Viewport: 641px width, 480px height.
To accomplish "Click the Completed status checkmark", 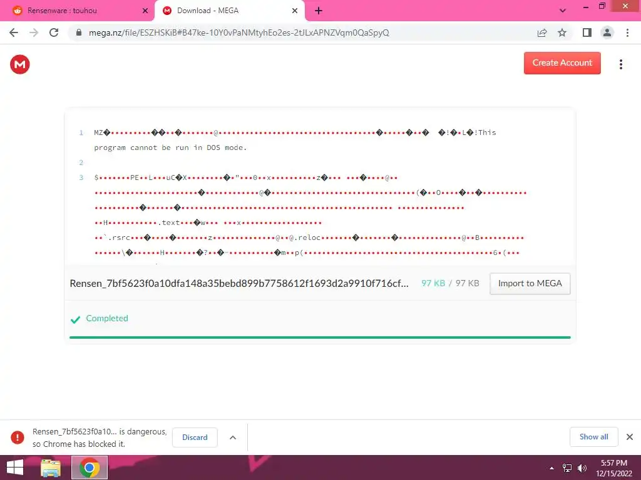I will (x=75, y=319).
